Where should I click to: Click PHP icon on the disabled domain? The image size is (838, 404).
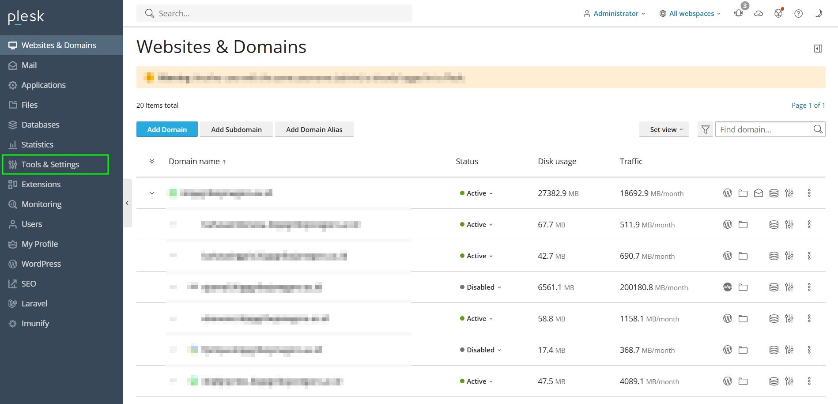(728, 287)
